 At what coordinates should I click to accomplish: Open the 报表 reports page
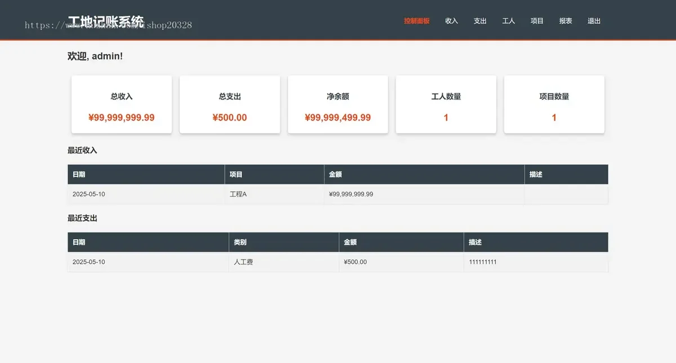pyautogui.click(x=565, y=21)
